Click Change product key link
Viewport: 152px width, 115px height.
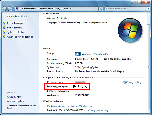[98, 110]
